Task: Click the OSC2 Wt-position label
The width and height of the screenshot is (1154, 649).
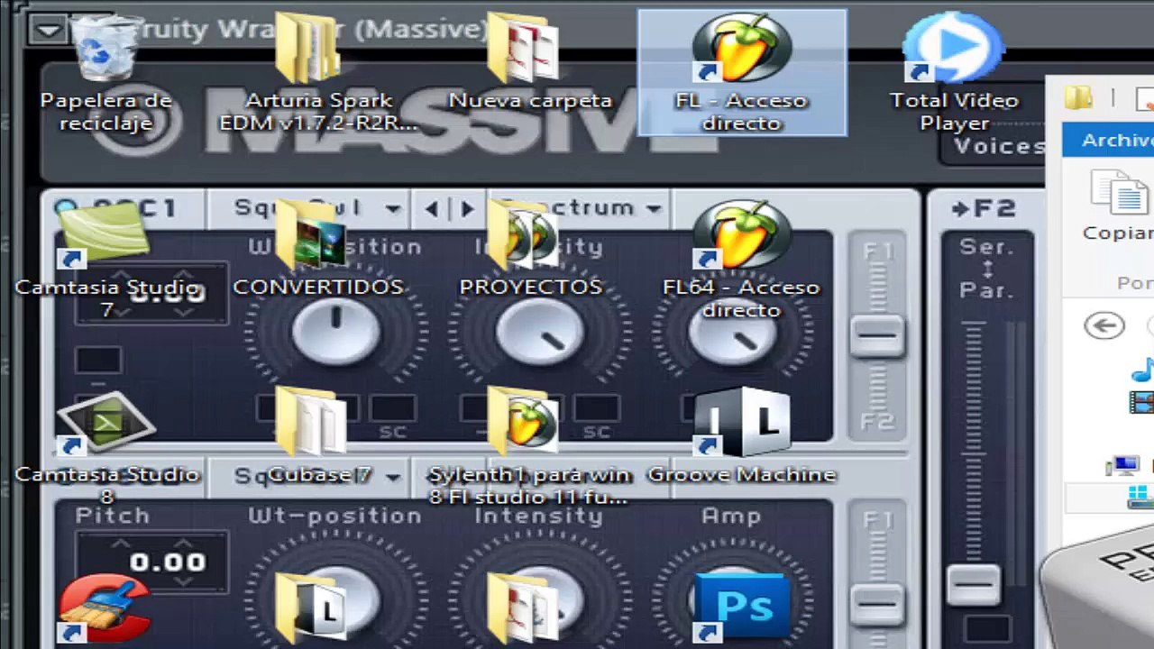Action: 334,516
